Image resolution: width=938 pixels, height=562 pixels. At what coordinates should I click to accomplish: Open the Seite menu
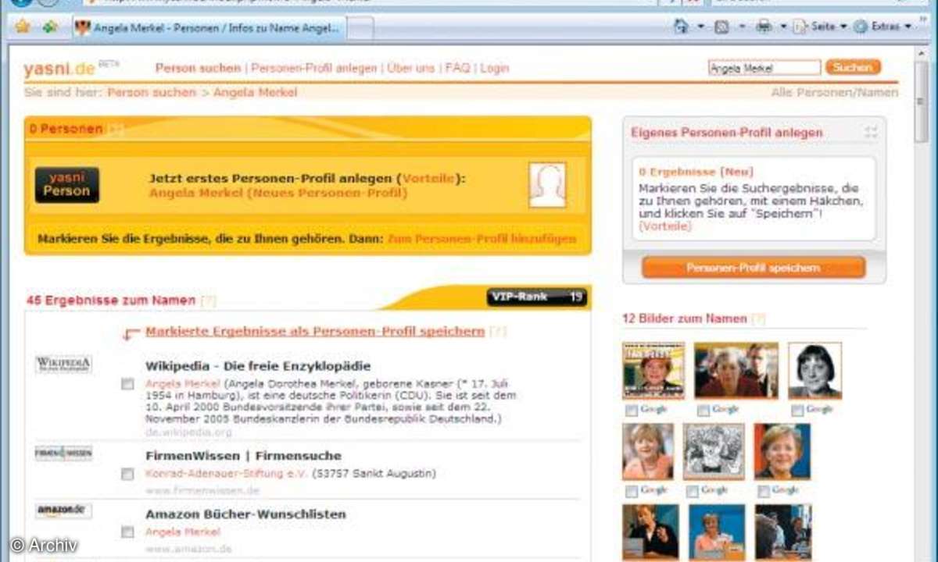(820, 27)
